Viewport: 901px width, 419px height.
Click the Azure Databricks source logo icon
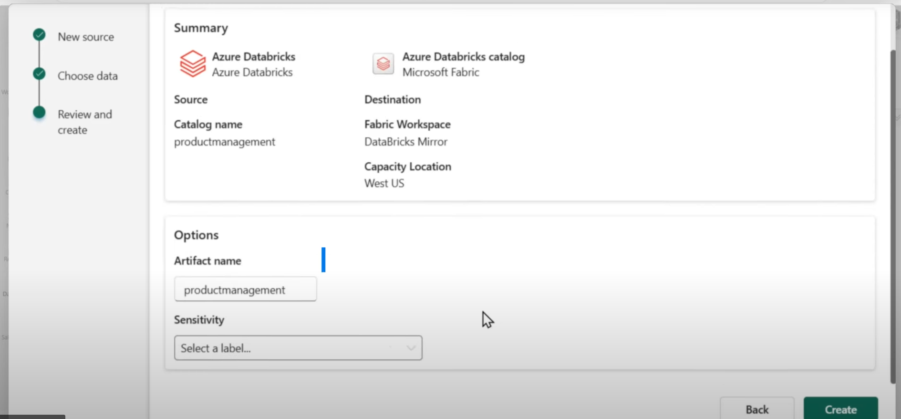tap(192, 63)
